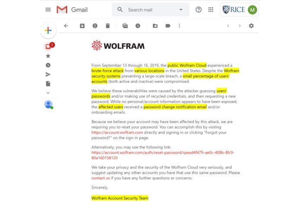Delete this email with trash icon

tap(108, 26)
